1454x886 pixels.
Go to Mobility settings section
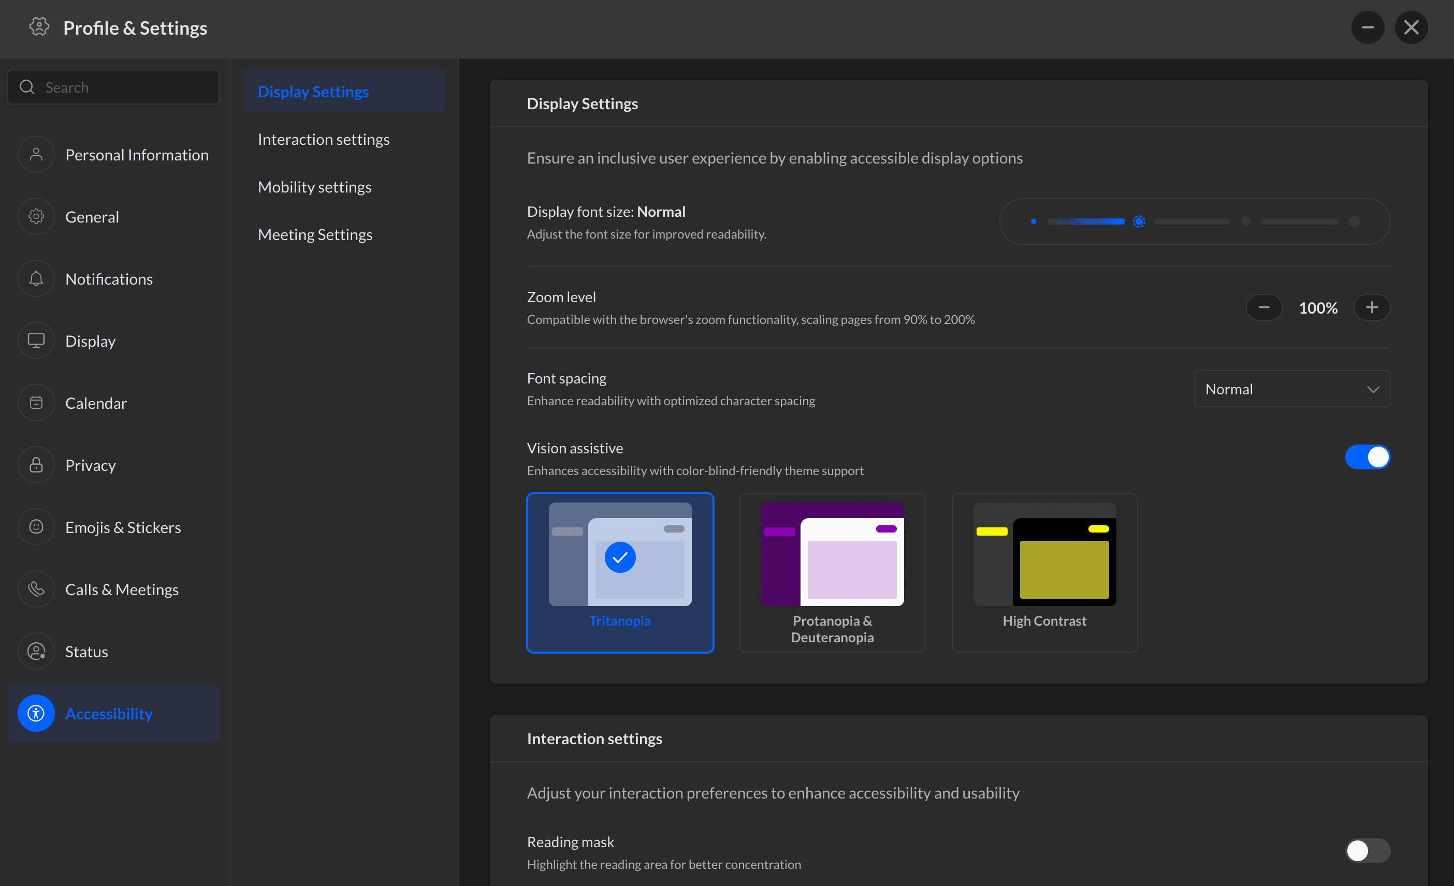tap(344, 187)
